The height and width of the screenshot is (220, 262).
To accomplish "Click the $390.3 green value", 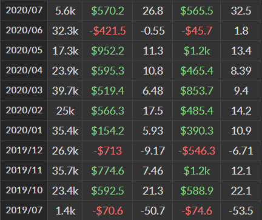I will 196,131.
